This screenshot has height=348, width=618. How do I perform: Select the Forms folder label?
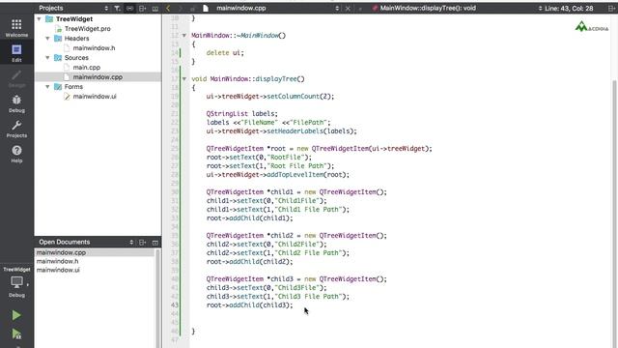pyautogui.click(x=73, y=86)
